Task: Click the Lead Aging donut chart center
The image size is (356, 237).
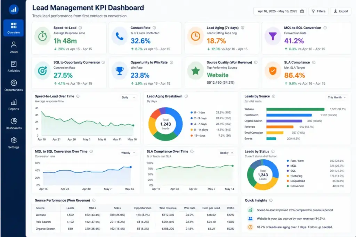Action: coord(165,124)
